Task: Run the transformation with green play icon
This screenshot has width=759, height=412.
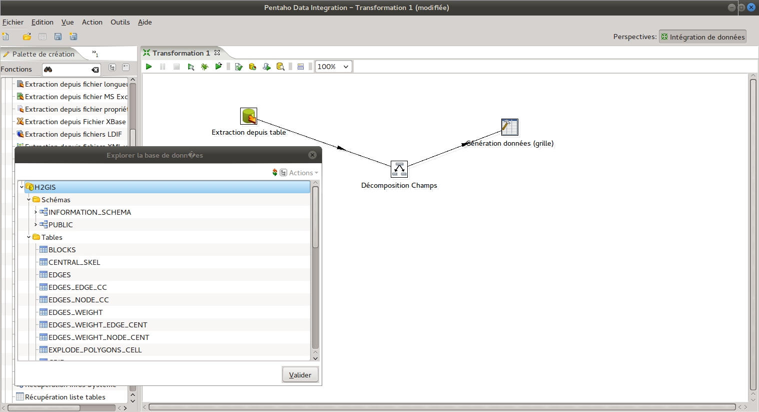Action: (149, 67)
